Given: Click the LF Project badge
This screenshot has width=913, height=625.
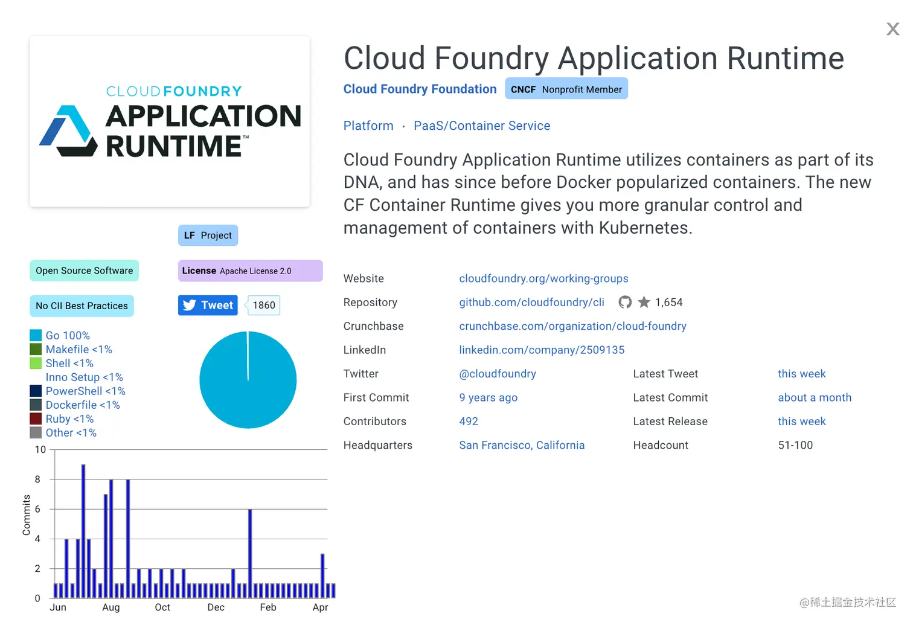Looking at the screenshot, I should tap(208, 236).
